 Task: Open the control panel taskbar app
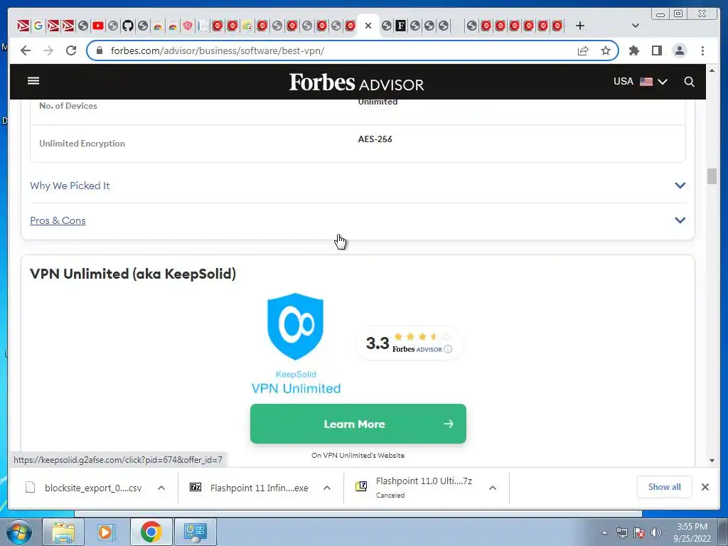[x=195, y=532]
